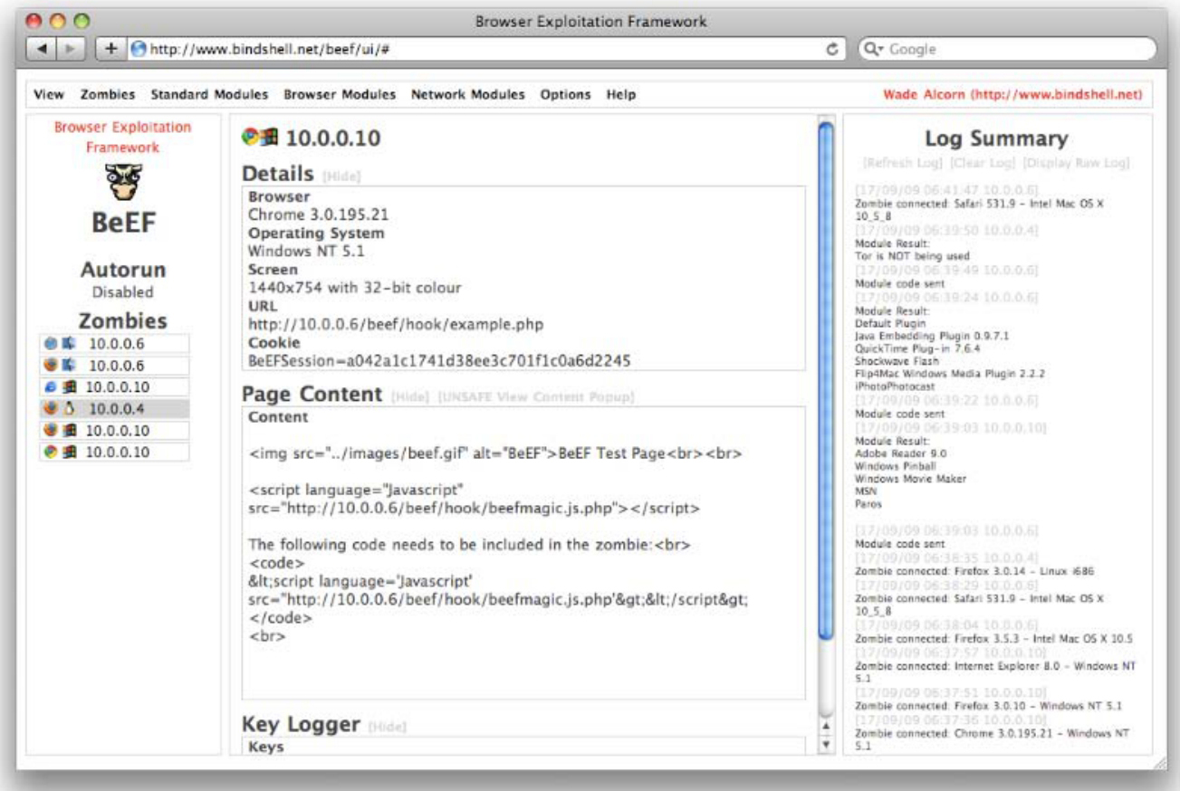1180x791 pixels.
Task: Click the Firefox icon of the Windows 10.0.0.10 zombie
Action: tap(51, 431)
